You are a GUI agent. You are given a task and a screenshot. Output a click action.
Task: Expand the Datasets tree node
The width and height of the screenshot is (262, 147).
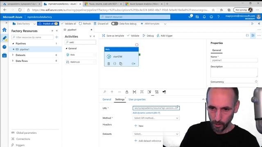pyautogui.click(x=13, y=55)
